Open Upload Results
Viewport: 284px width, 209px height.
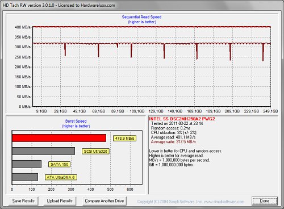coord(60,201)
